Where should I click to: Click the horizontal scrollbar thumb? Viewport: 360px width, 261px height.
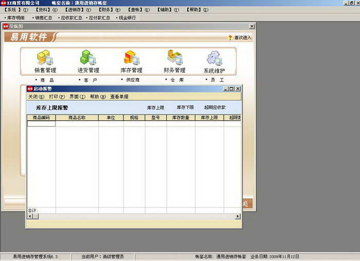tap(35, 216)
